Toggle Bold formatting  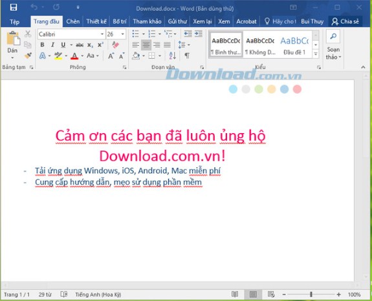[x=42, y=45]
